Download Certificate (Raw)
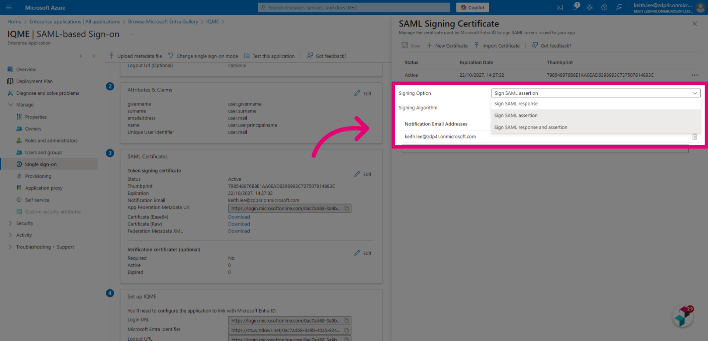This screenshot has width=708, height=341. [239, 224]
